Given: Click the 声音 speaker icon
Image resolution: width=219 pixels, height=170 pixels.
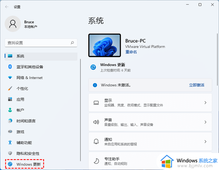Looking at the screenshot, I should [96, 122].
